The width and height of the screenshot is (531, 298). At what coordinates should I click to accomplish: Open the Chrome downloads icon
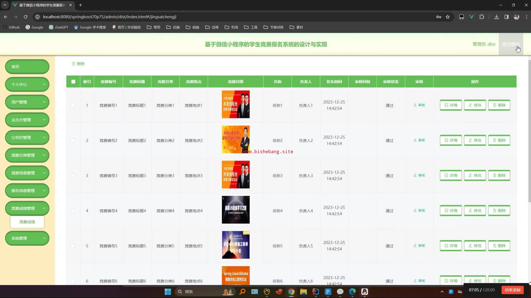(x=496, y=17)
